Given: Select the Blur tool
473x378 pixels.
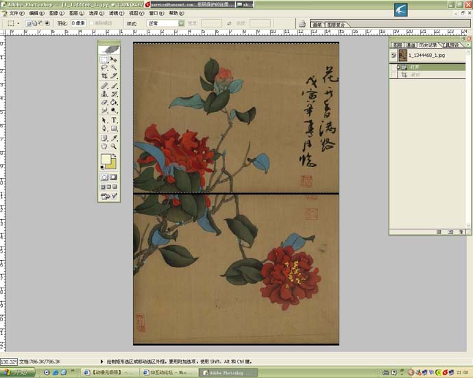Looking at the screenshot, I should pos(104,110).
